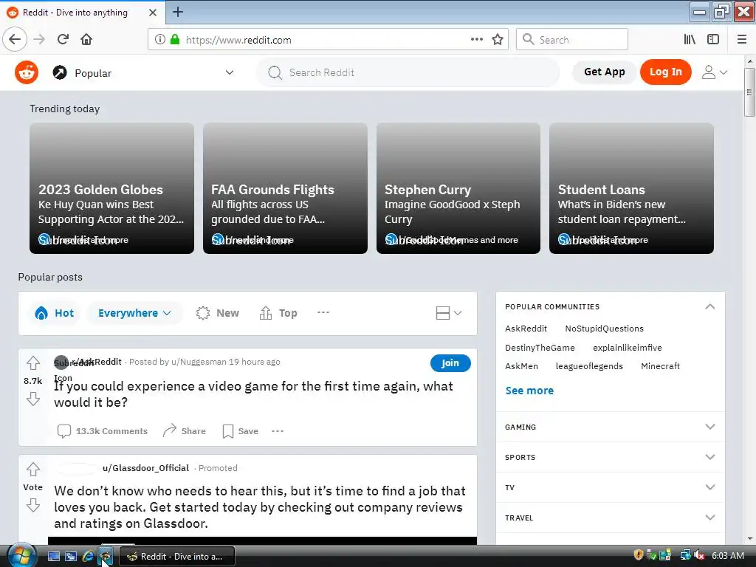Image resolution: width=756 pixels, height=567 pixels.
Task: Click the green padlock security icon
Action: click(x=175, y=40)
